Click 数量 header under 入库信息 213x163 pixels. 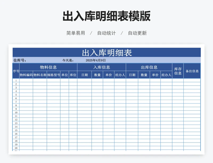[97, 75]
